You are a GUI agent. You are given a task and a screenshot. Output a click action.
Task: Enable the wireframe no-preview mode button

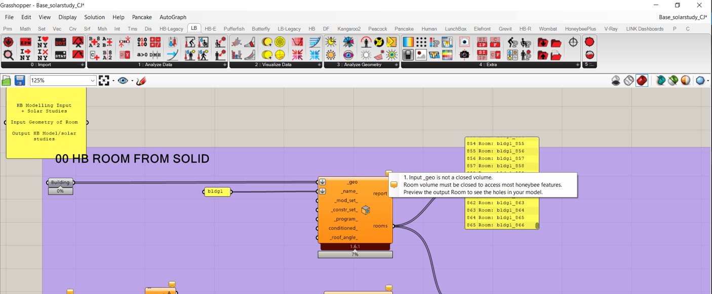616,80
